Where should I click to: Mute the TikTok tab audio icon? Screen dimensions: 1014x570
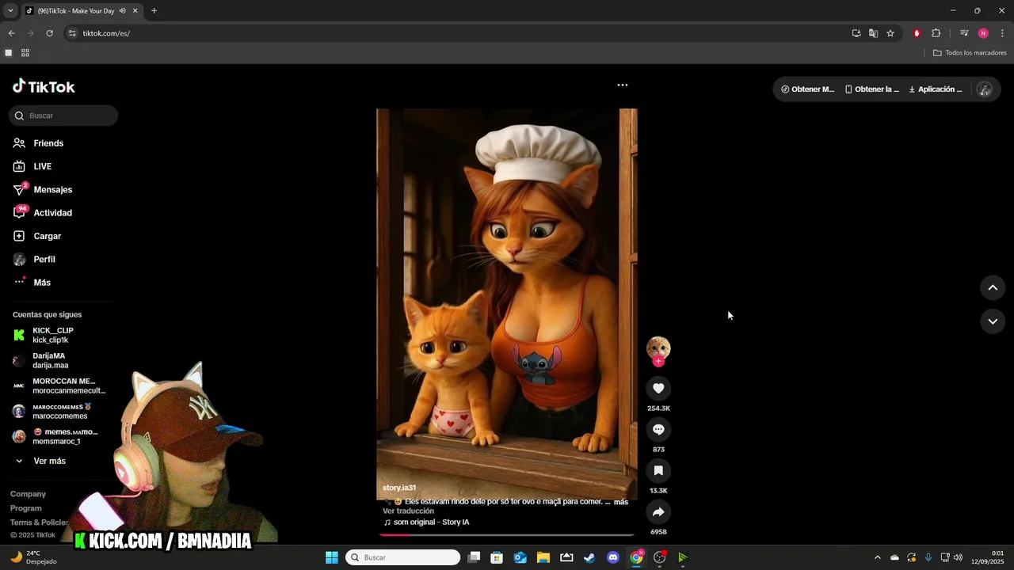coord(122,11)
